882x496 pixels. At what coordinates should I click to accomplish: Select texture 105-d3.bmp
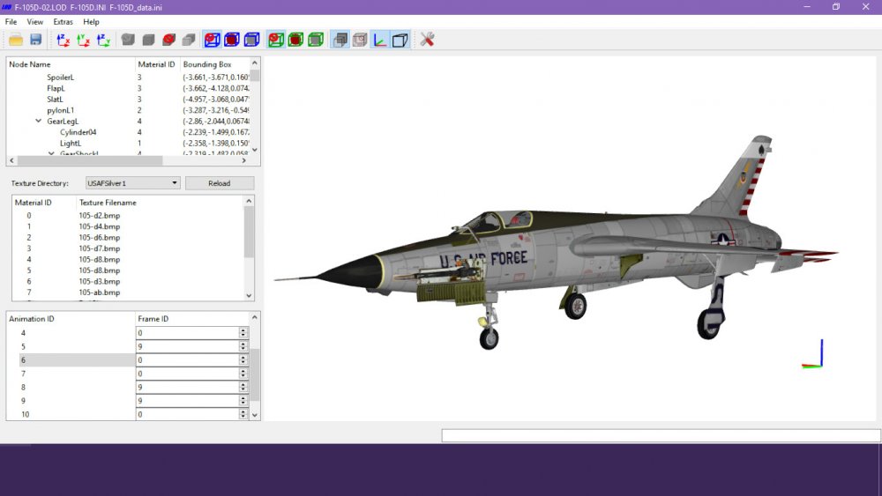[99, 281]
